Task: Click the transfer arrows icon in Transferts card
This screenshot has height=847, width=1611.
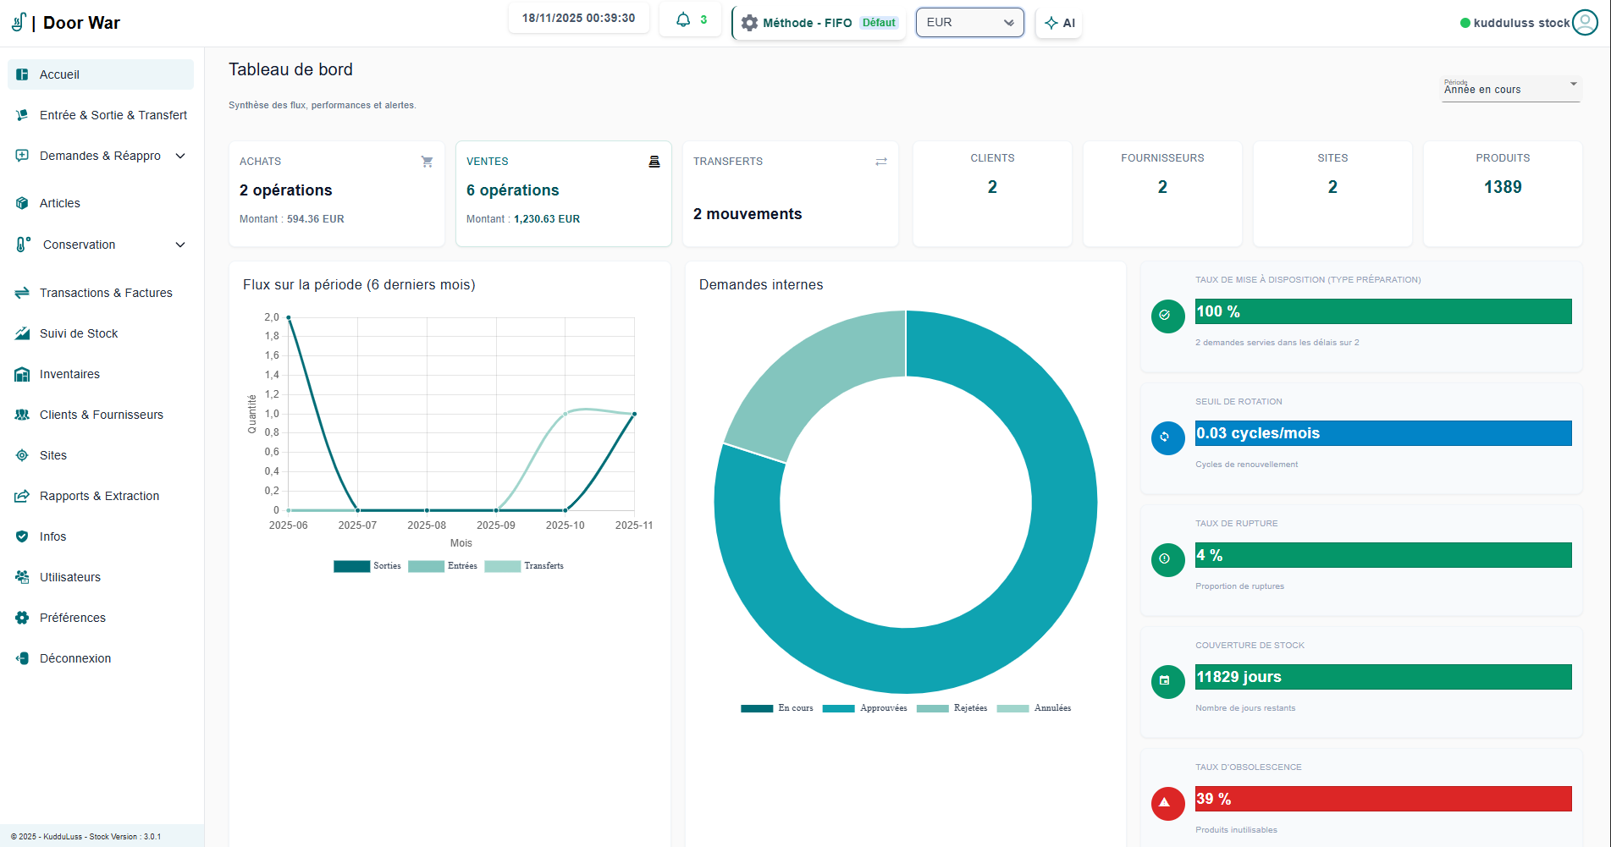Action: 881,162
